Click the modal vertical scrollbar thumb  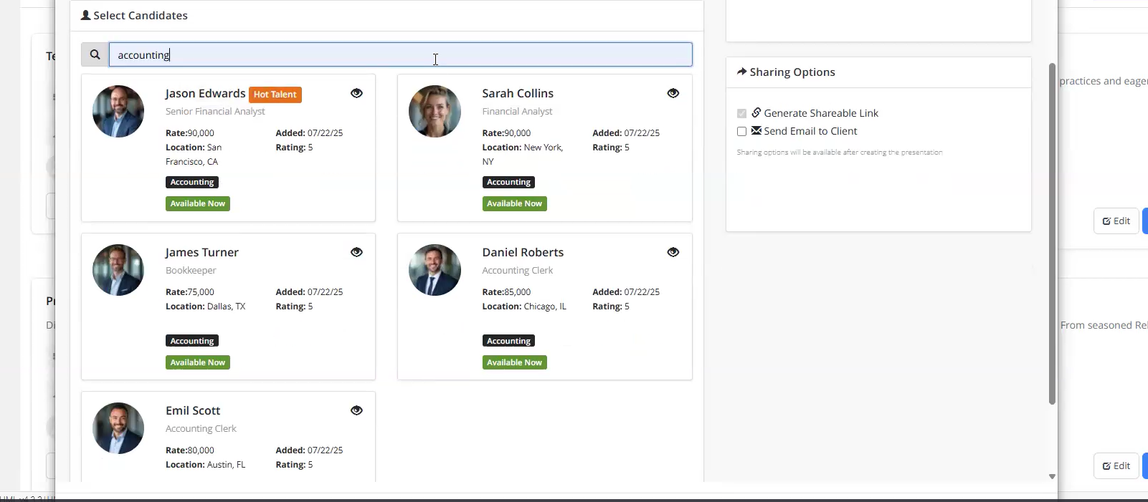click(x=1052, y=233)
